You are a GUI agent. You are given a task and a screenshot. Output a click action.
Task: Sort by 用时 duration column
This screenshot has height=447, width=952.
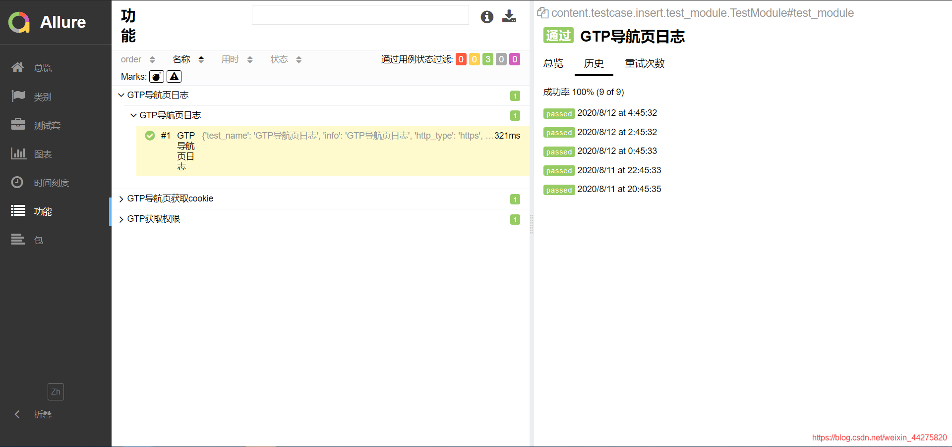(237, 59)
